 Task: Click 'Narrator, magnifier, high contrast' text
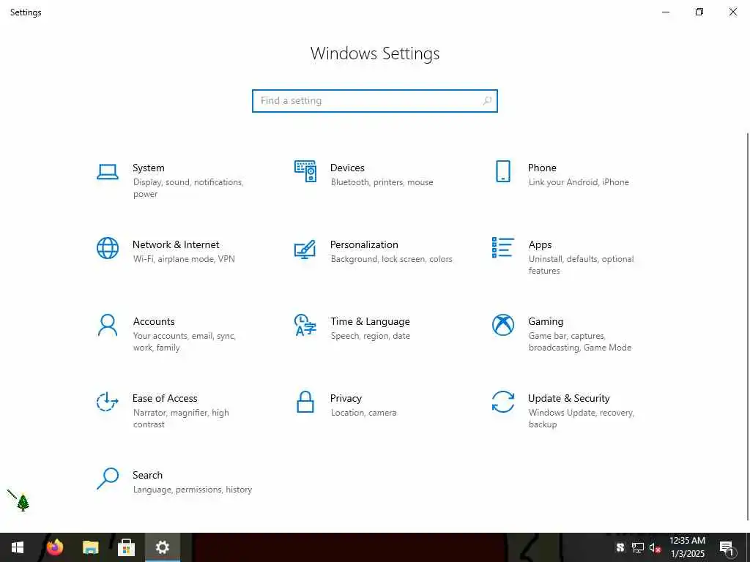tap(181, 419)
